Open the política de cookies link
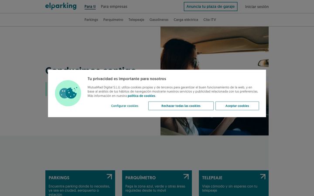314x196 pixels. (141, 96)
